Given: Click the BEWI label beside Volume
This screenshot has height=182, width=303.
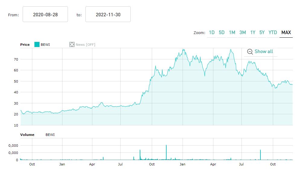Looking at the screenshot, I should (x=50, y=135).
